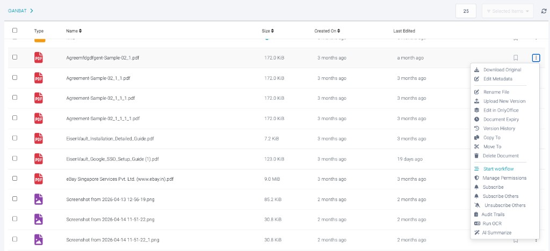Click the Unsubscribe Others crossed bell icon
The width and height of the screenshot is (550, 251).
(x=477, y=205)
